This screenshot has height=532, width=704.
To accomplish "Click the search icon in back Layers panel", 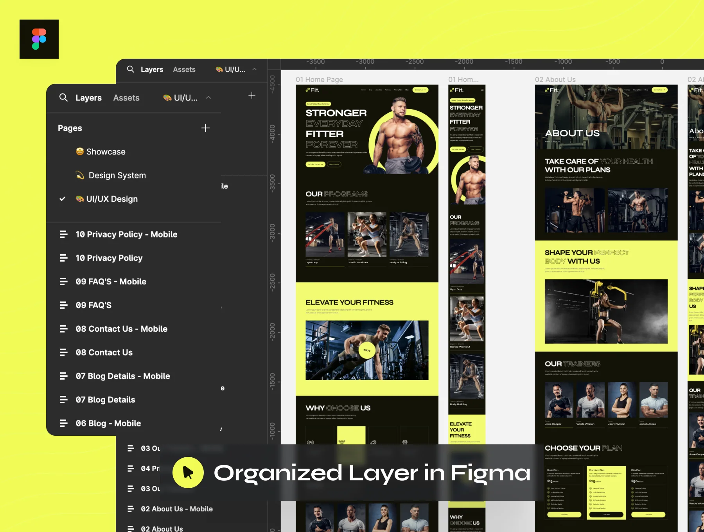I will coord(131,69).
